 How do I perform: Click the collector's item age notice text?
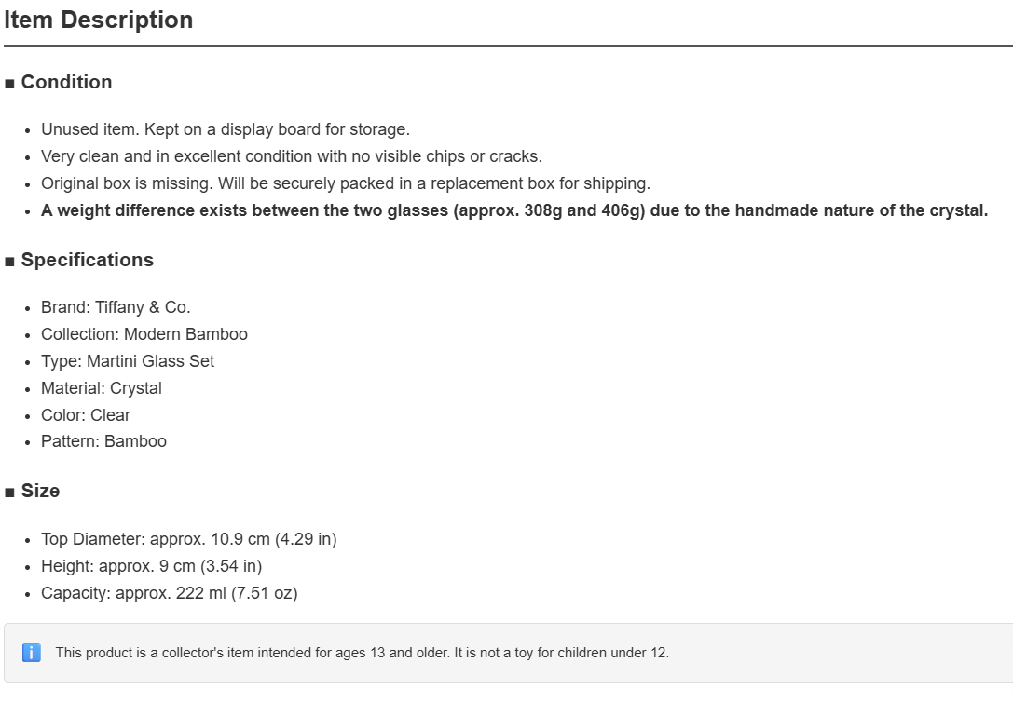[362, 653]
